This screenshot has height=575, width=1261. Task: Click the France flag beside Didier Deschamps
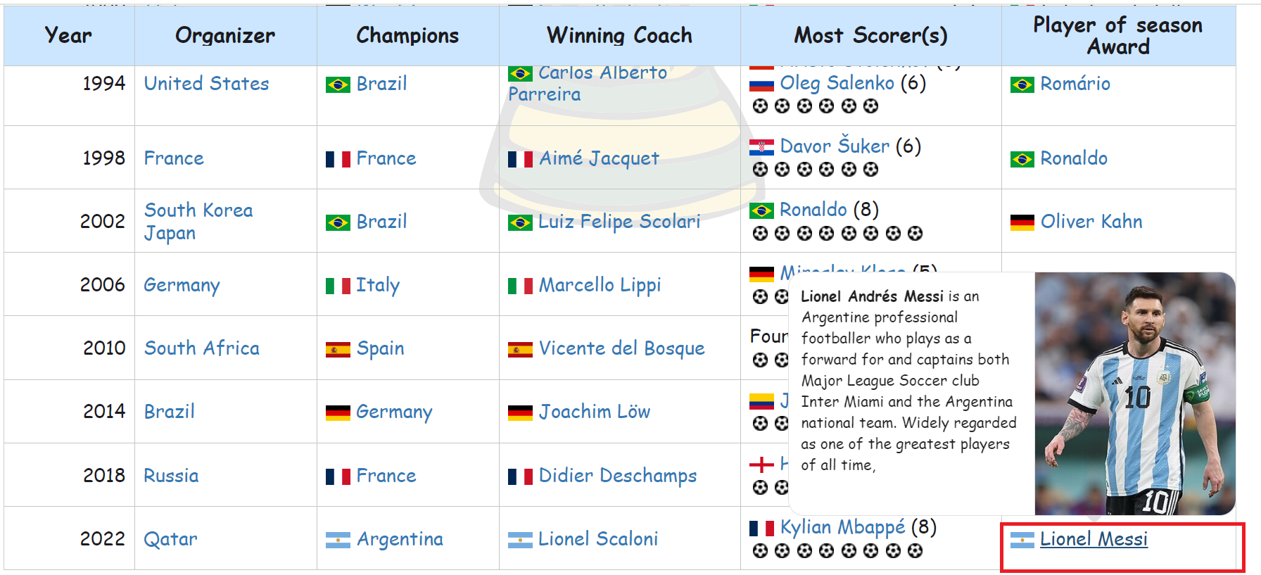coord(520,476)
